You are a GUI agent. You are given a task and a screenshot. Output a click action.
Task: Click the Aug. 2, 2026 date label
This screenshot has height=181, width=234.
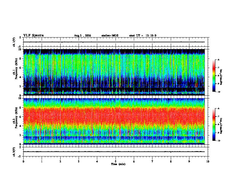(82, 35)
